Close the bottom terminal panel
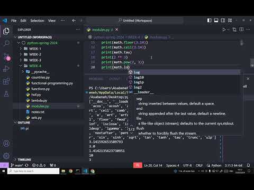This screenshot has height=190, width=254. click(x=248, y=79)
